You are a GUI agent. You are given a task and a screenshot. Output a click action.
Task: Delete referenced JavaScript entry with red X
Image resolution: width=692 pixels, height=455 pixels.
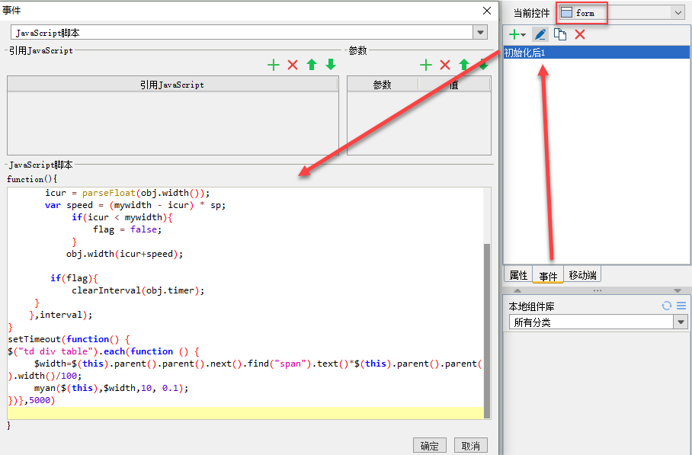click(x=293, y=66)
